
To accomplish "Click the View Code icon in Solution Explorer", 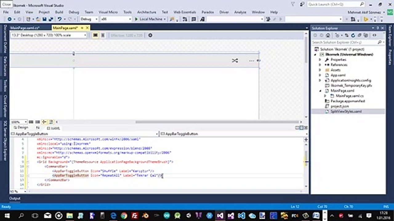I will pos(374,35).
